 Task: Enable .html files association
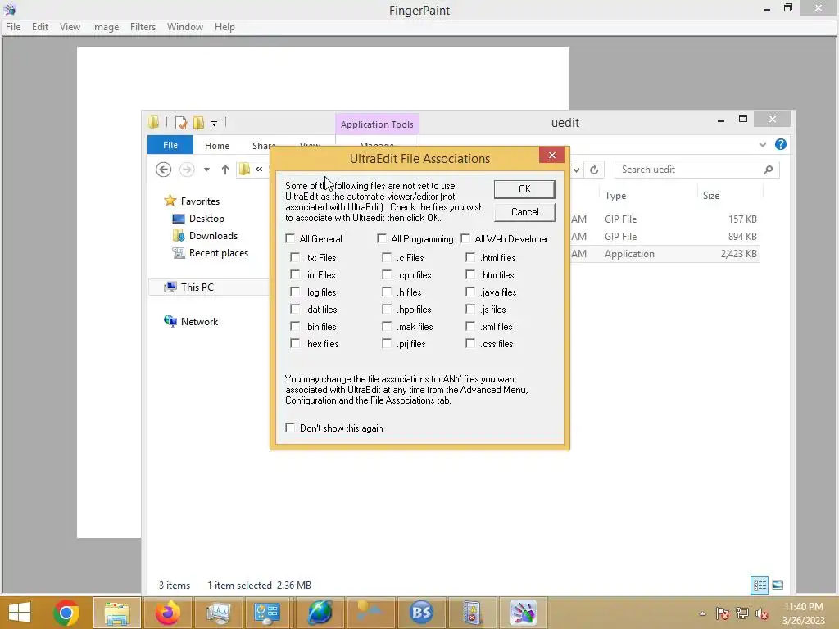[470, 257]
